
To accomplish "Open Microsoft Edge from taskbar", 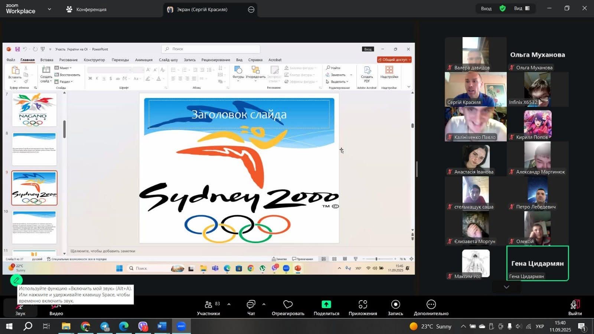I will click(x=124, y=326).
